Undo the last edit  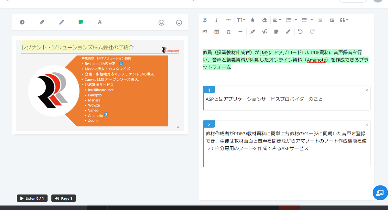coord(300,32)
